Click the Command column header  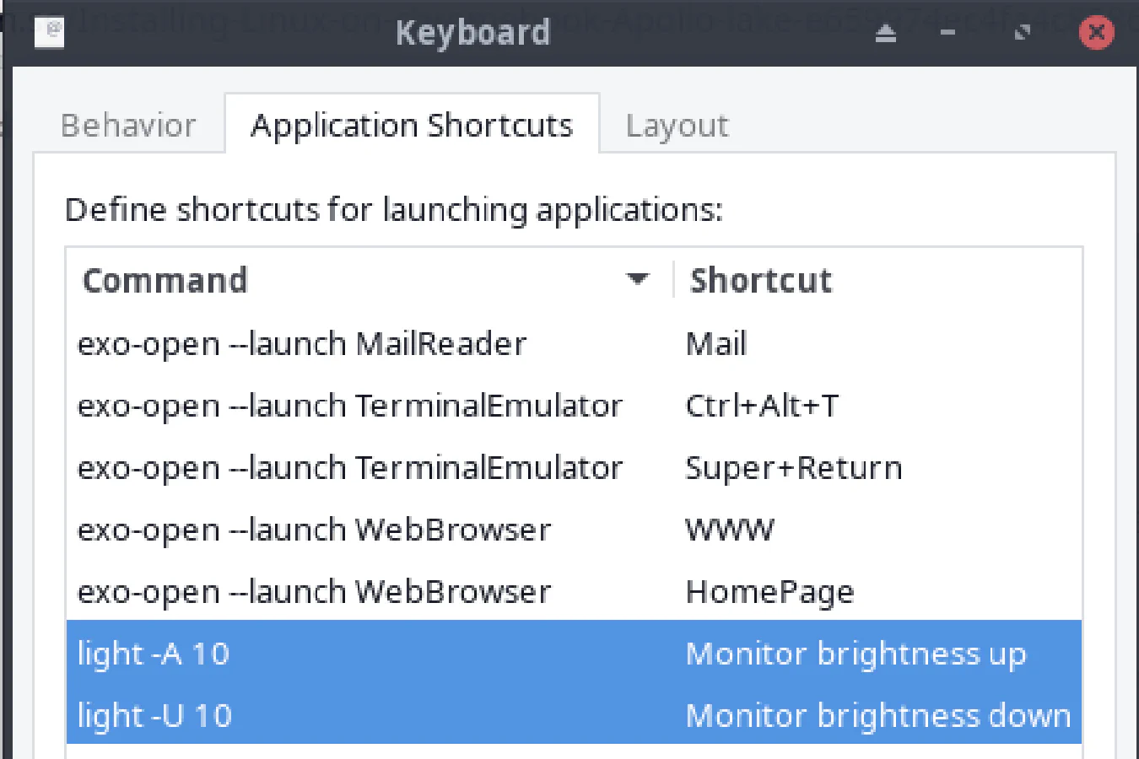tap(165, 279)
